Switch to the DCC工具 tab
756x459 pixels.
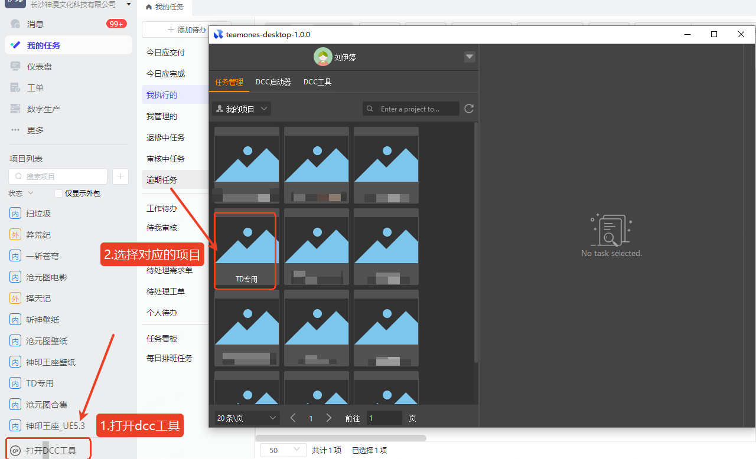point(317,82)
